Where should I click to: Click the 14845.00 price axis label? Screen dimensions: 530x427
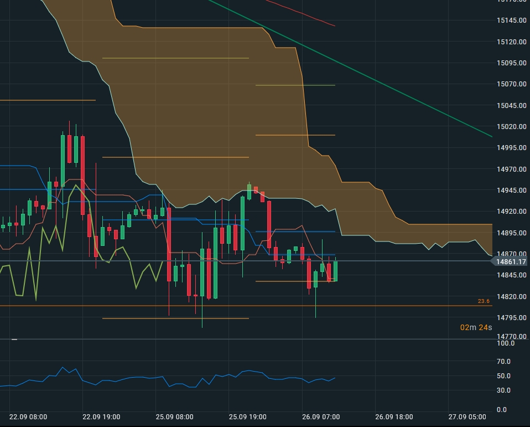(x=511, y=275)
